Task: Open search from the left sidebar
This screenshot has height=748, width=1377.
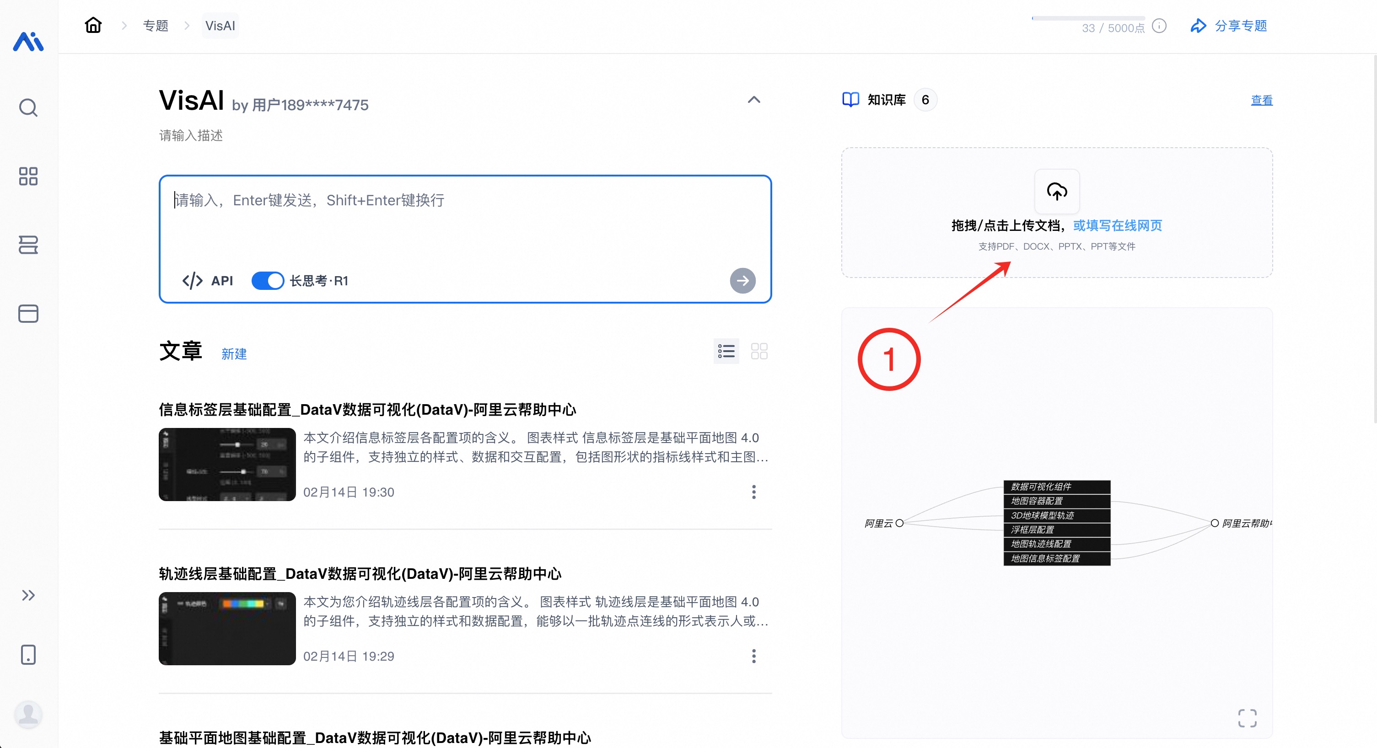Action: (28, 108)
